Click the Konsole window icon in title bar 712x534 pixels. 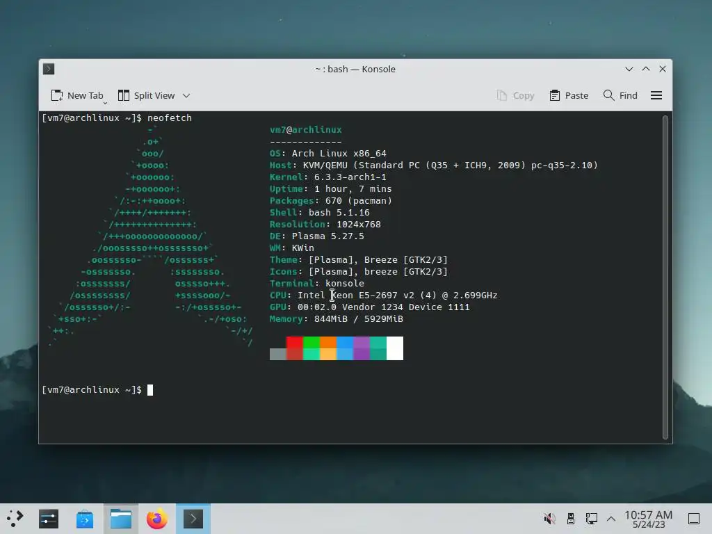tap(49, 69)
